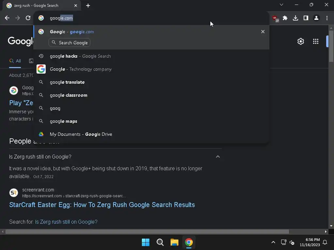Reload the current page
Screen dimensions: 334x250
[28, 18]
